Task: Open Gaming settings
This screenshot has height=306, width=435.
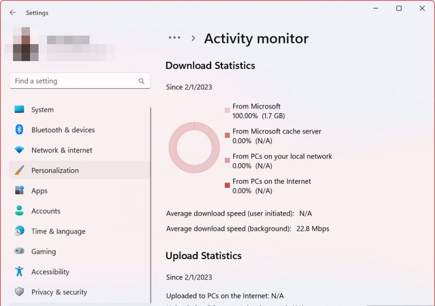Action: pyautogui.click(x=80, y=251)
